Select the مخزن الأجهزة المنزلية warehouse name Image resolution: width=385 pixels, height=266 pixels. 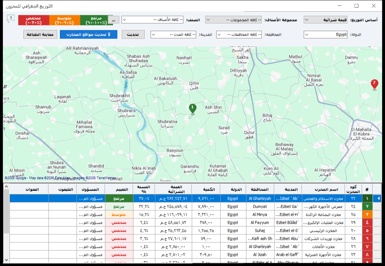pyautogui.click(x=323, y=255)
